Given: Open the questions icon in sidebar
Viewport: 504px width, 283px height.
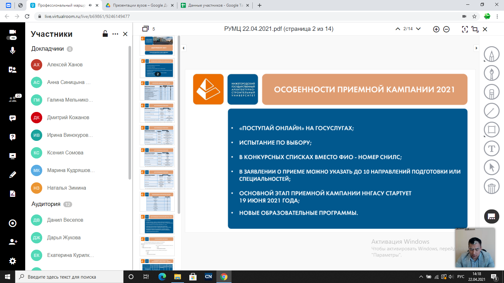Looking at the screenshot, I should [x=13, y=137].
